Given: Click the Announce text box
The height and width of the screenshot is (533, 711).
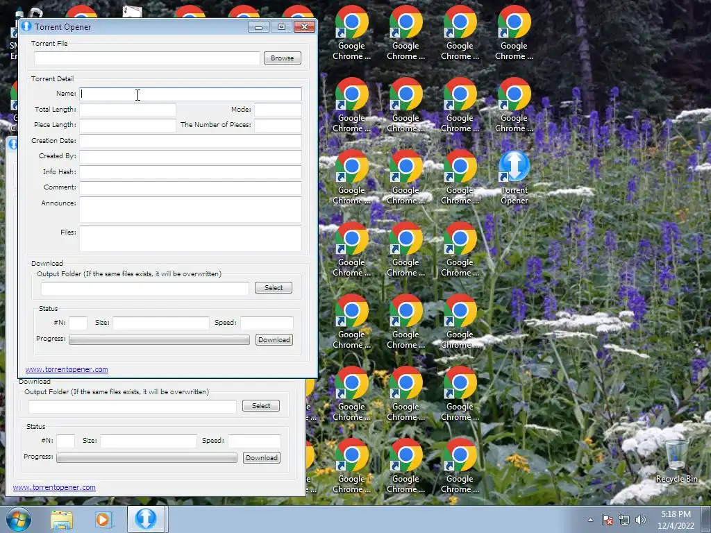Looking at the screenshot, I should pyautogui.click(x=190, y=210).
